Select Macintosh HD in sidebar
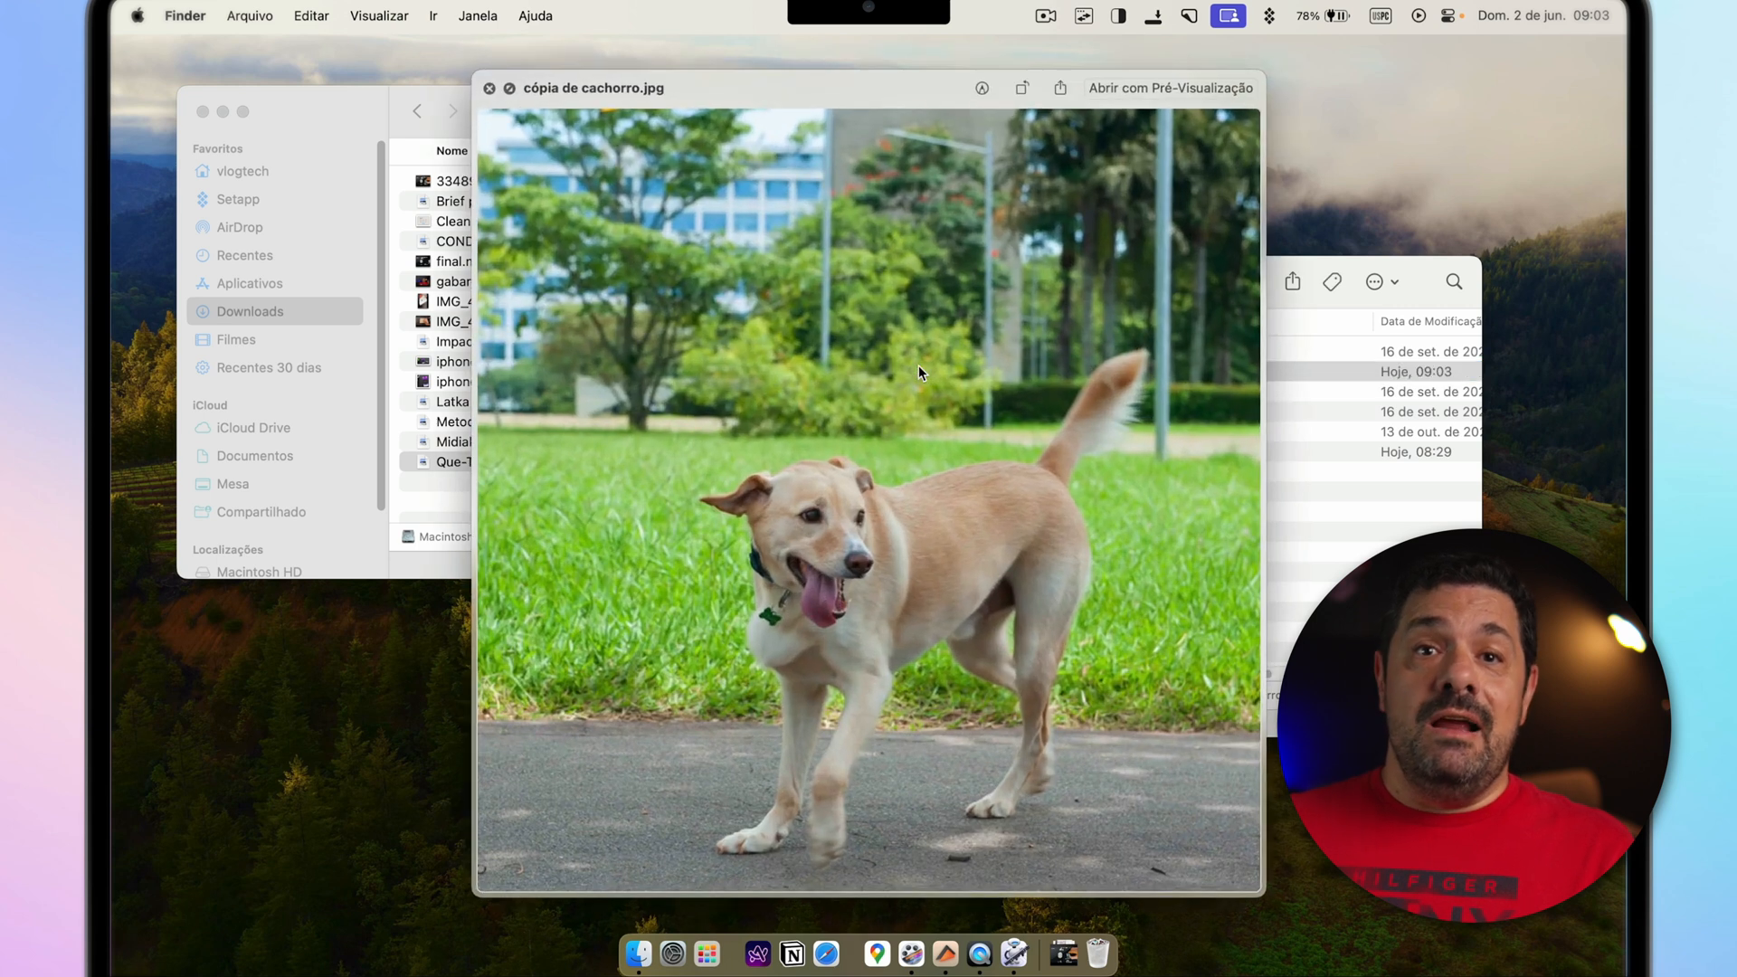1737x977 pixels. pyautogui.click(x=259, y=572)
